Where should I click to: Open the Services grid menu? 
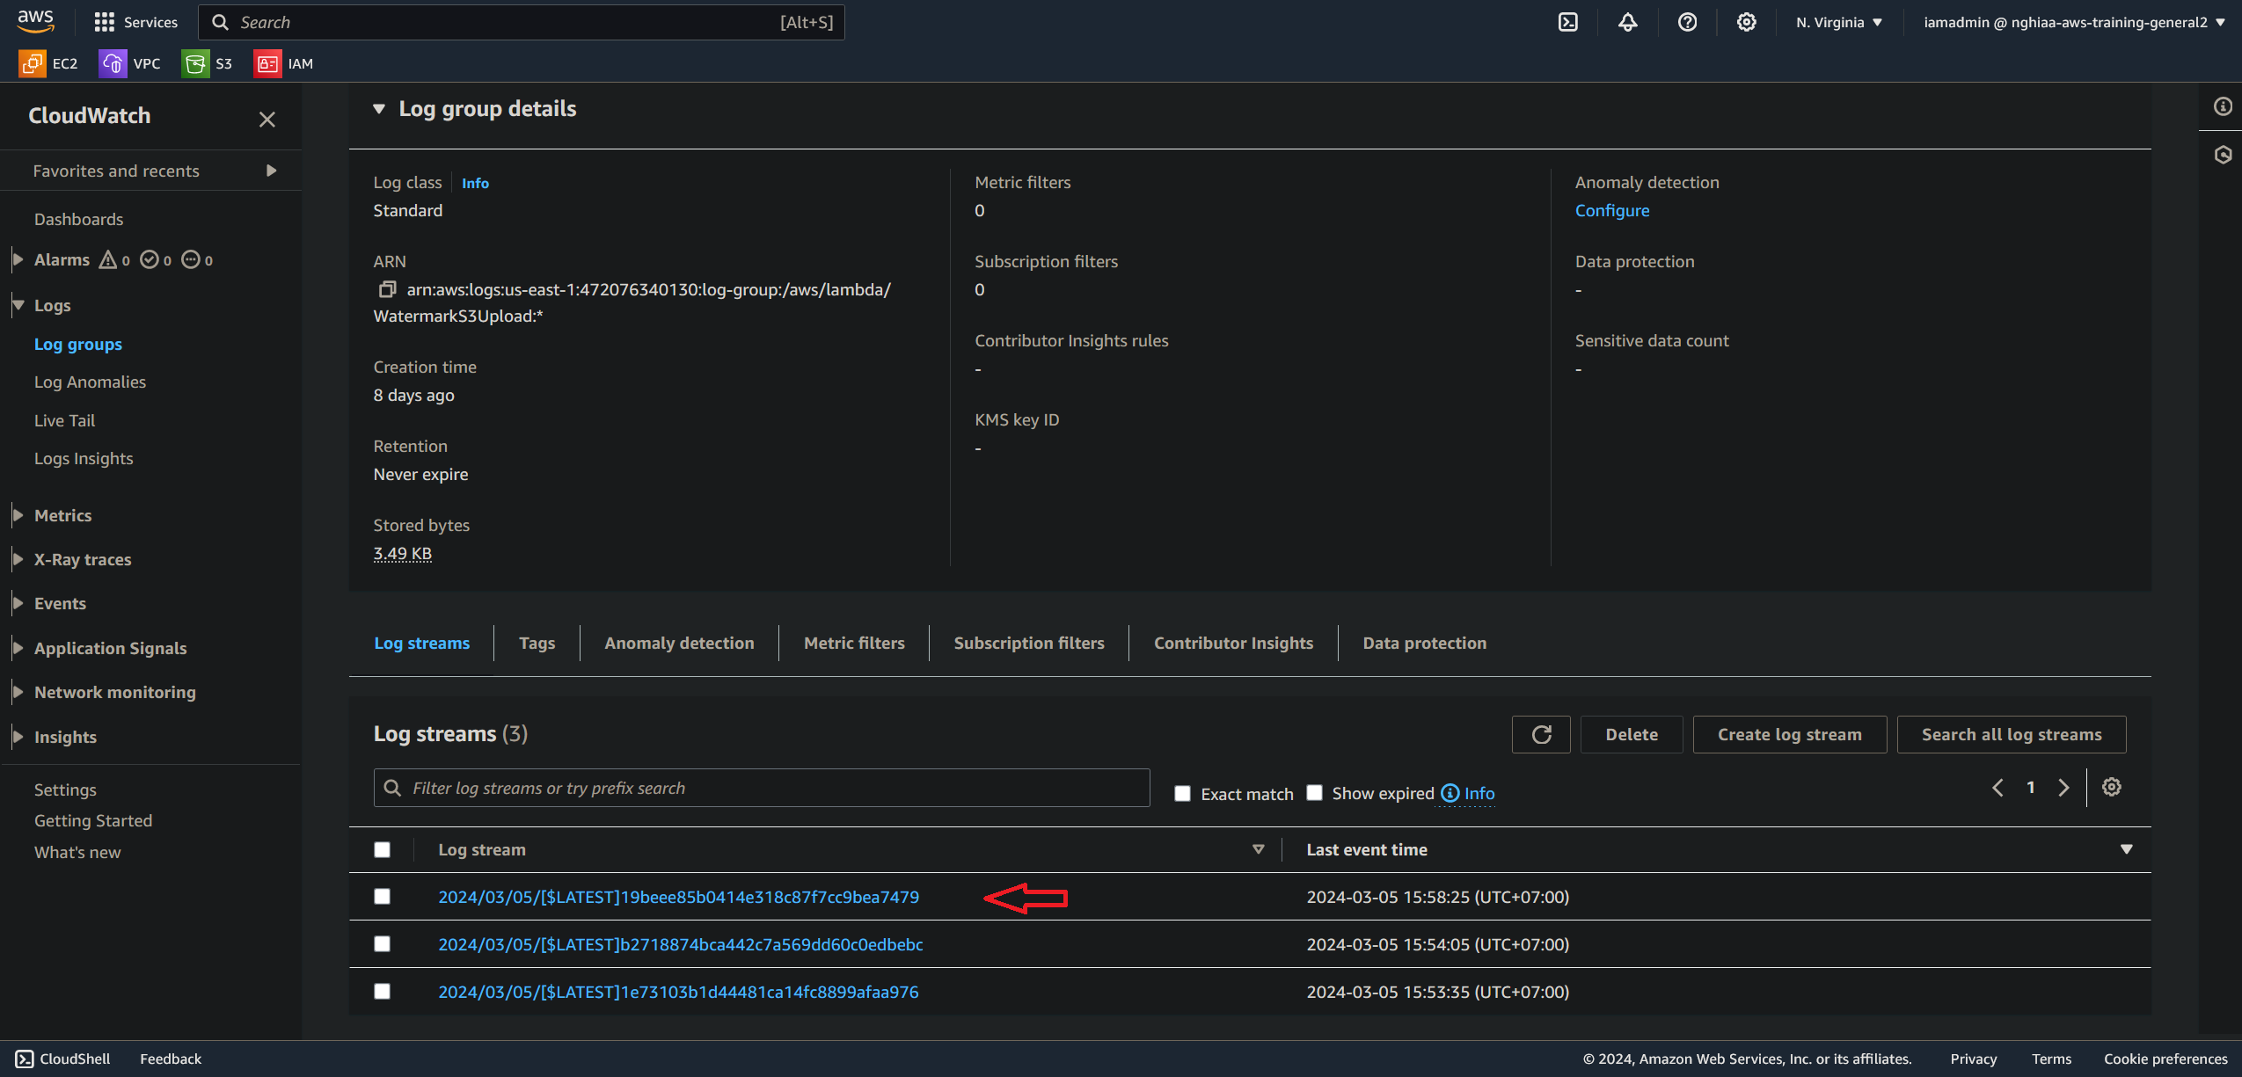pyautogui.click(x=135, y=22)
